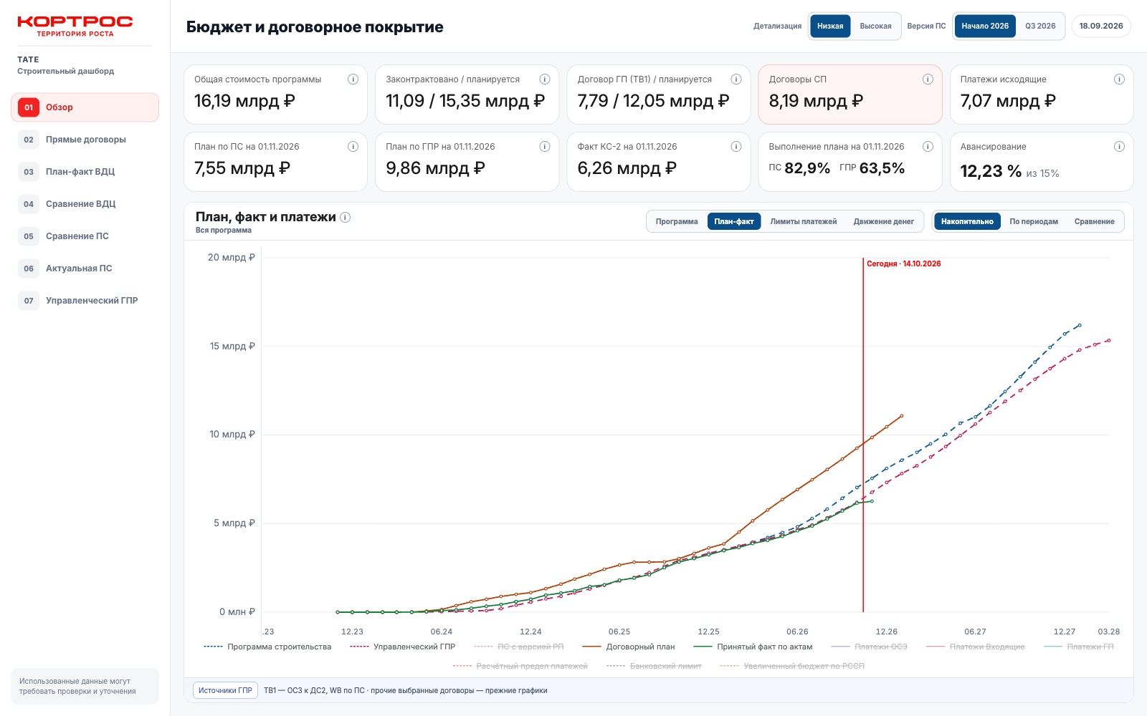
Task: Navigate to Сравнение ПС
Action: click(x=85, y=236)
